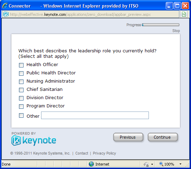Expand the security status dropdown arrow

152,165
